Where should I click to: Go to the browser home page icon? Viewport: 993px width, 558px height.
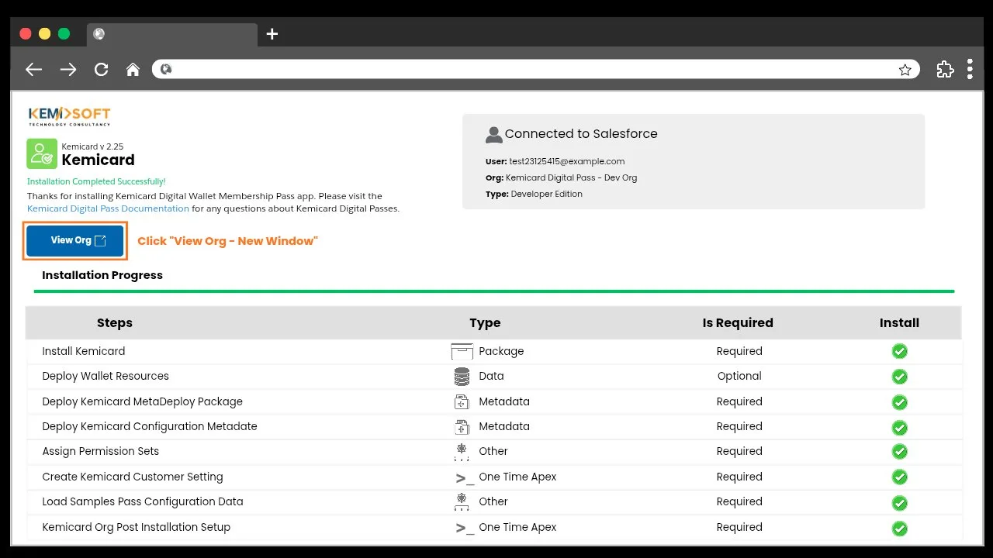[133, 70]
